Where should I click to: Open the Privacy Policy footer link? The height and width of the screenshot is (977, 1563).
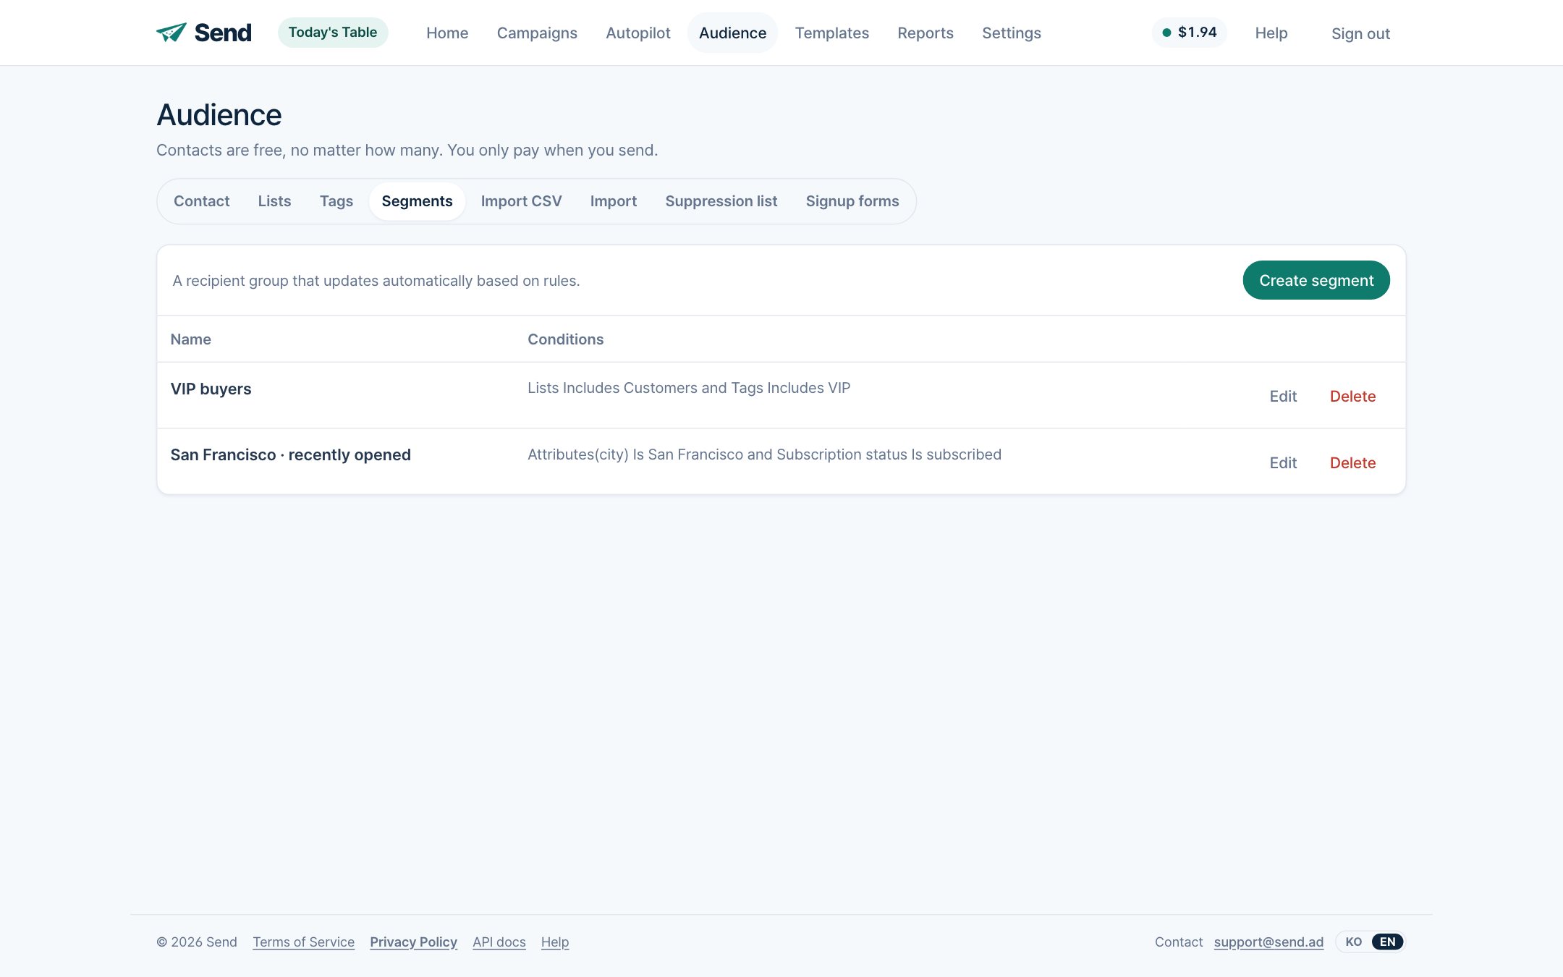pos(413,942)
